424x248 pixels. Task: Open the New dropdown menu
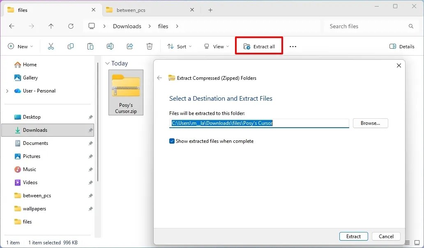[20, 46]
